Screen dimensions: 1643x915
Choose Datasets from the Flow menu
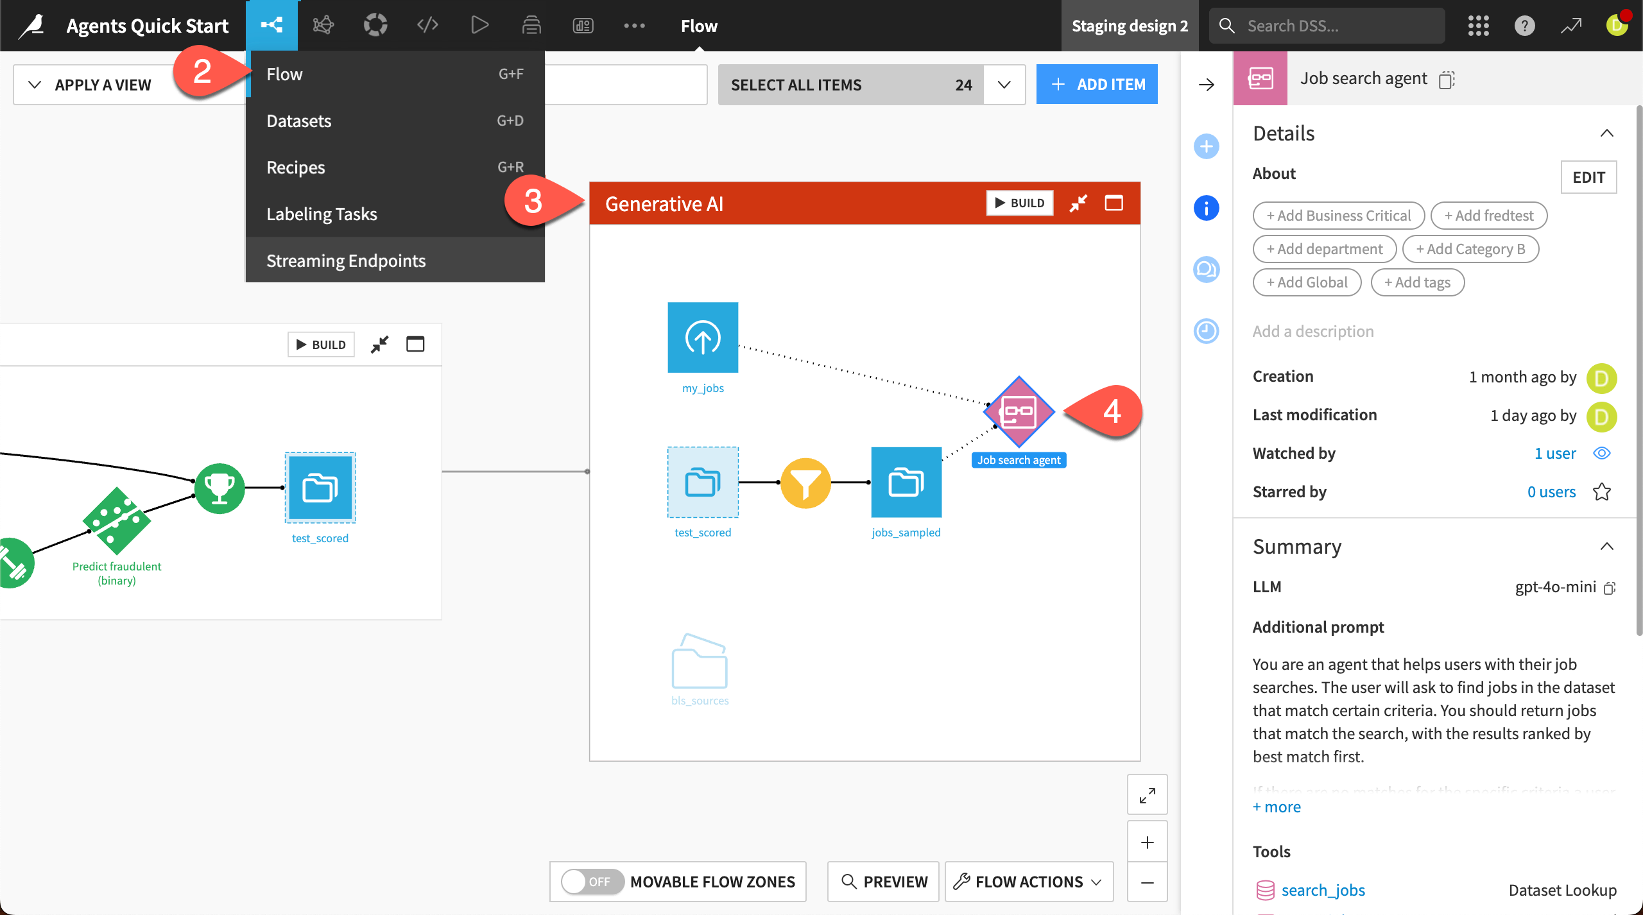click(298, 121)
